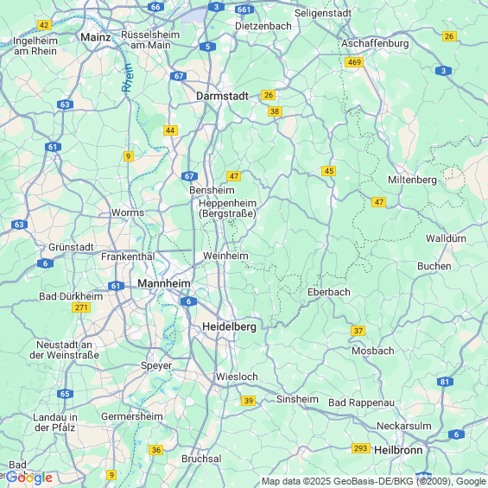
Task: Select the Heilbronn city label
Action: 398,450
